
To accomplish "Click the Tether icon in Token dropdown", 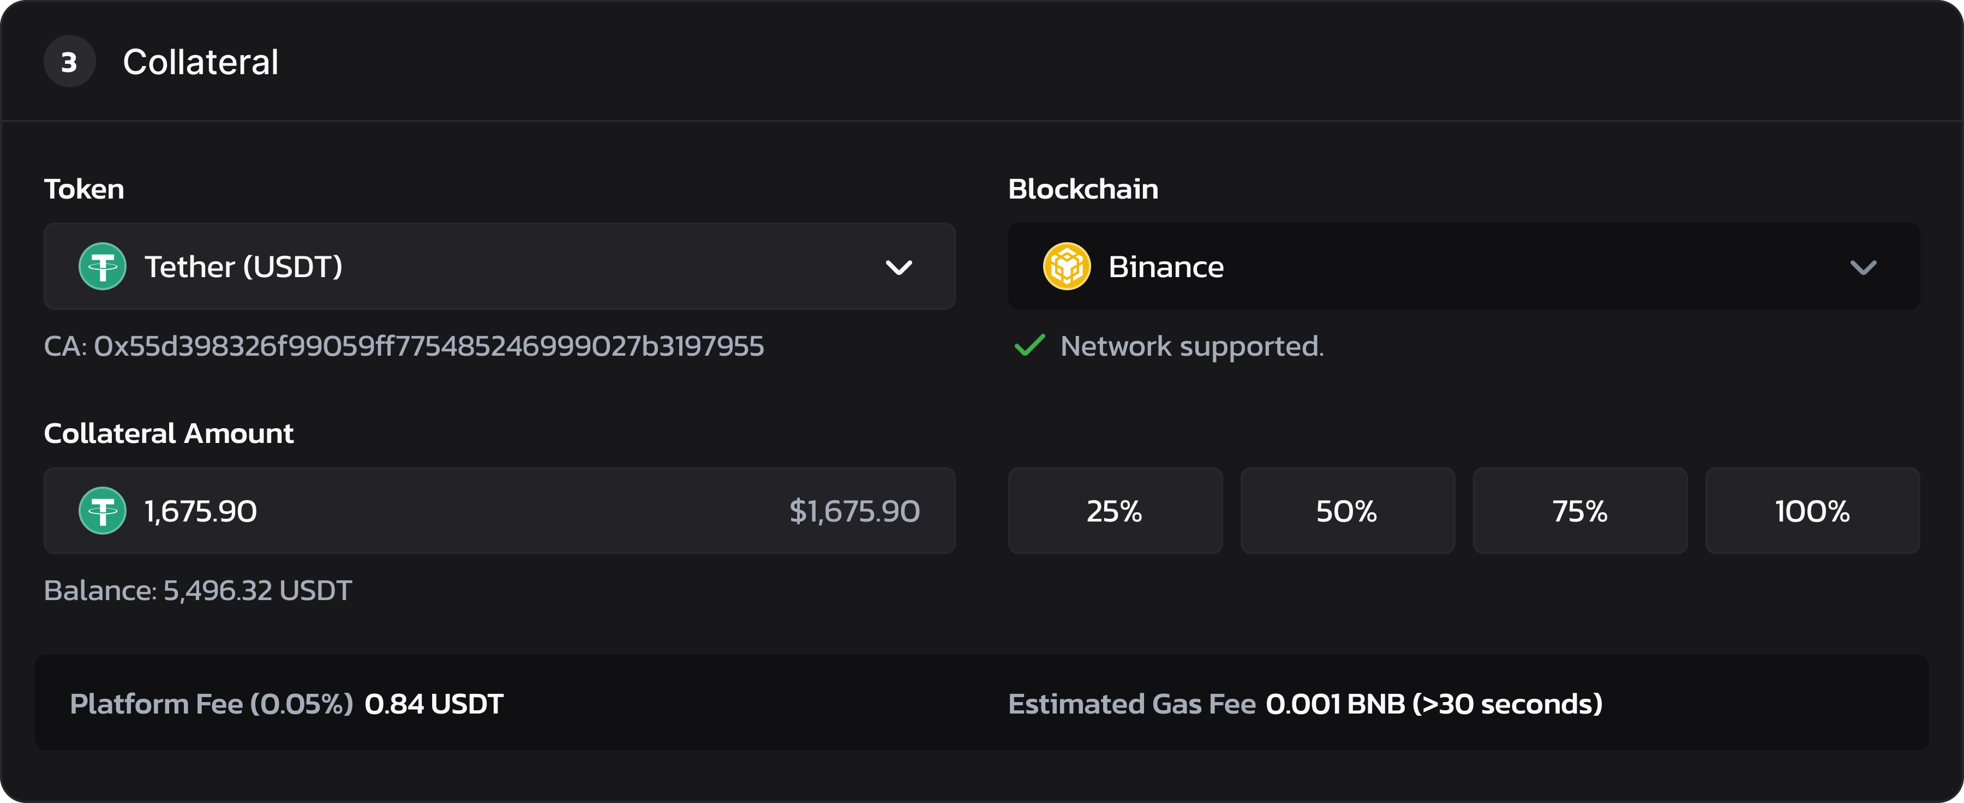I will 102,267.
